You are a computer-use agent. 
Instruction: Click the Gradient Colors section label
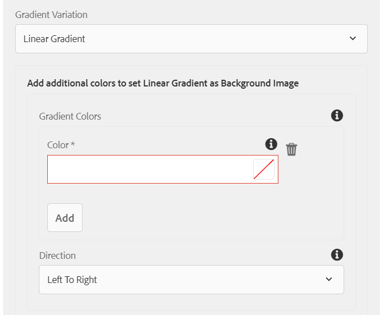[70, 116]
